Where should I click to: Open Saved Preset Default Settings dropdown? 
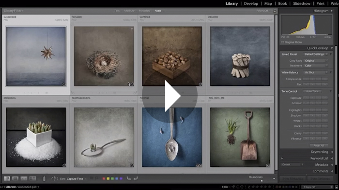pos(316,54)
